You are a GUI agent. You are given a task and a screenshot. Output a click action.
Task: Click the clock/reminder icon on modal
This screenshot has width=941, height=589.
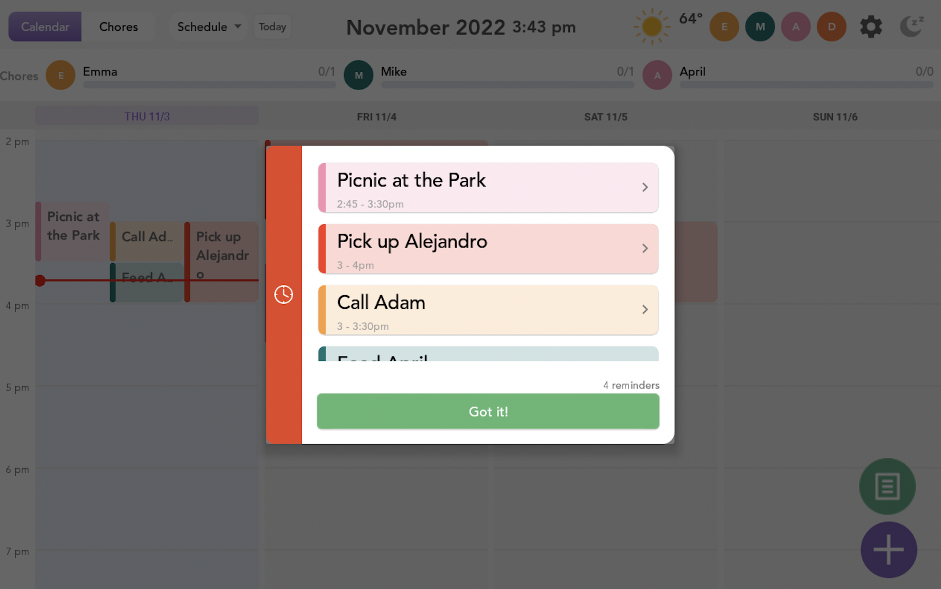click(x=283, y=294)
